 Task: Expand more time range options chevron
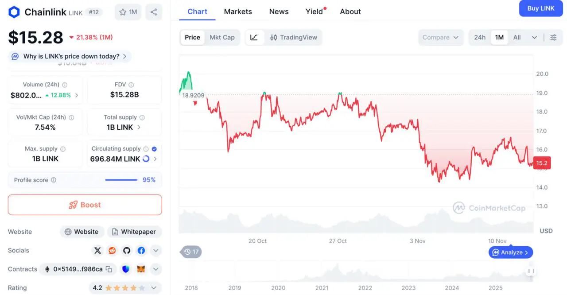(x=534, y=38)
